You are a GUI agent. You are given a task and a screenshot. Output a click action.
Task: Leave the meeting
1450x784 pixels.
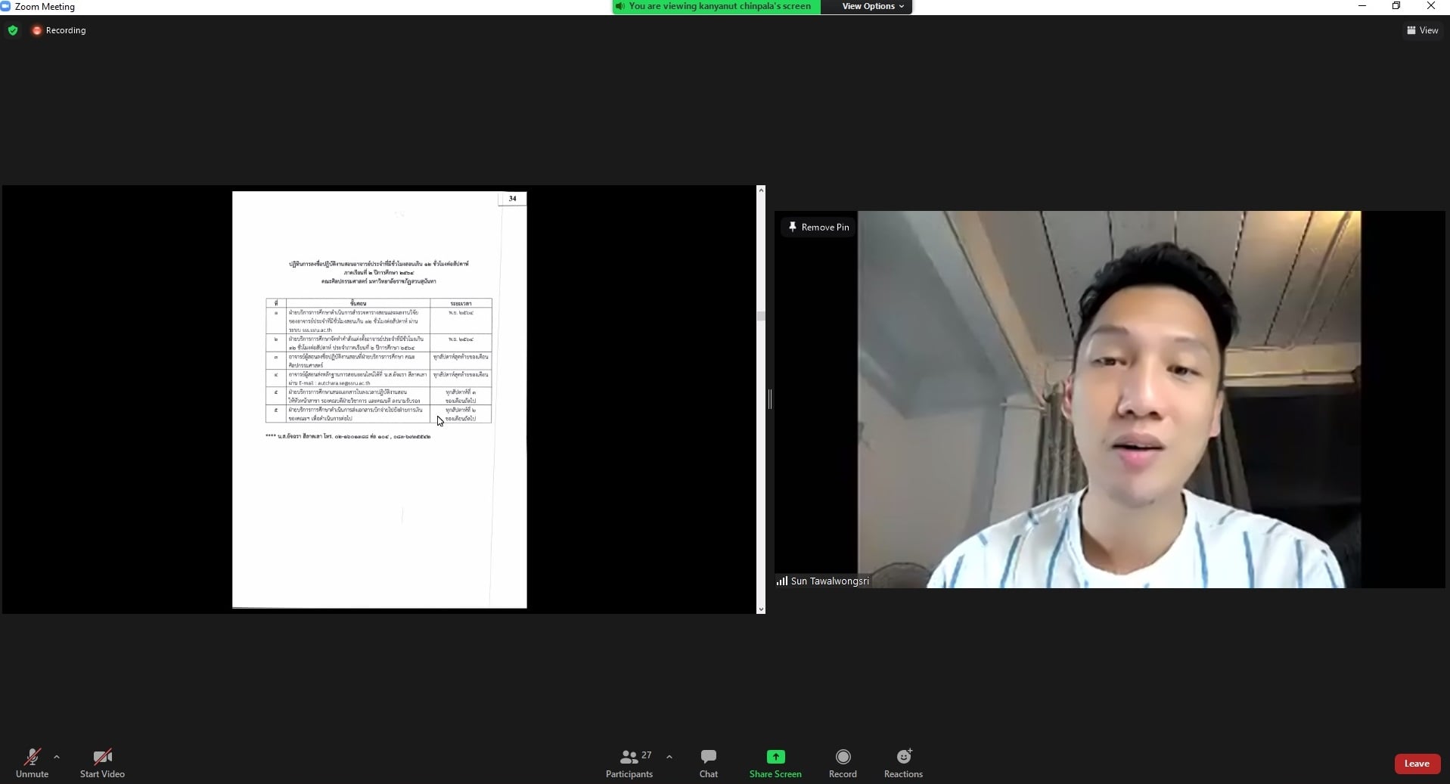point(1416,764)
